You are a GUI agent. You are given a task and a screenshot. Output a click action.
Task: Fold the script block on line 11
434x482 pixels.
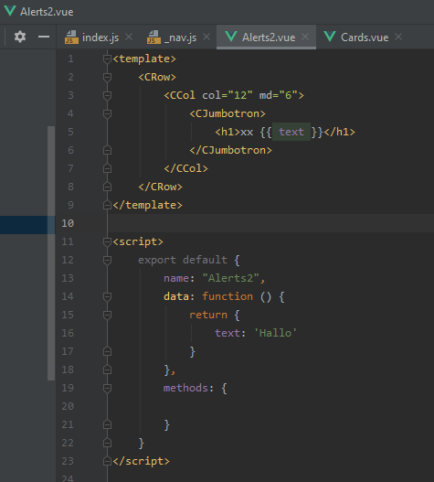[x=107, y=242]
